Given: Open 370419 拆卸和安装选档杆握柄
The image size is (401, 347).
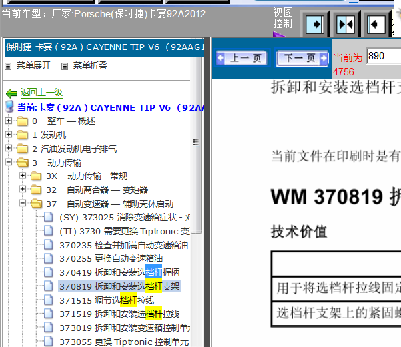Looking at the screenshot, I should tap(119, 272).
